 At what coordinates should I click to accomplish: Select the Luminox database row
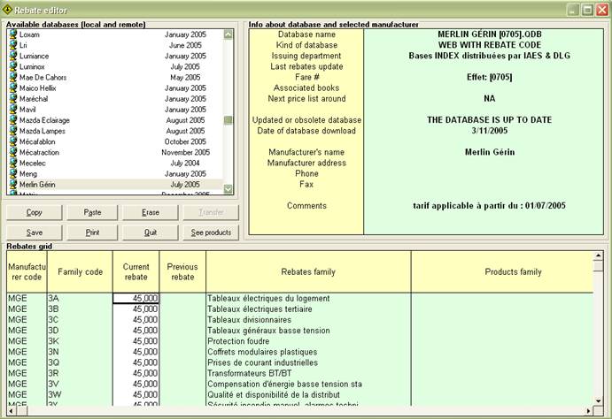point(115,66)
